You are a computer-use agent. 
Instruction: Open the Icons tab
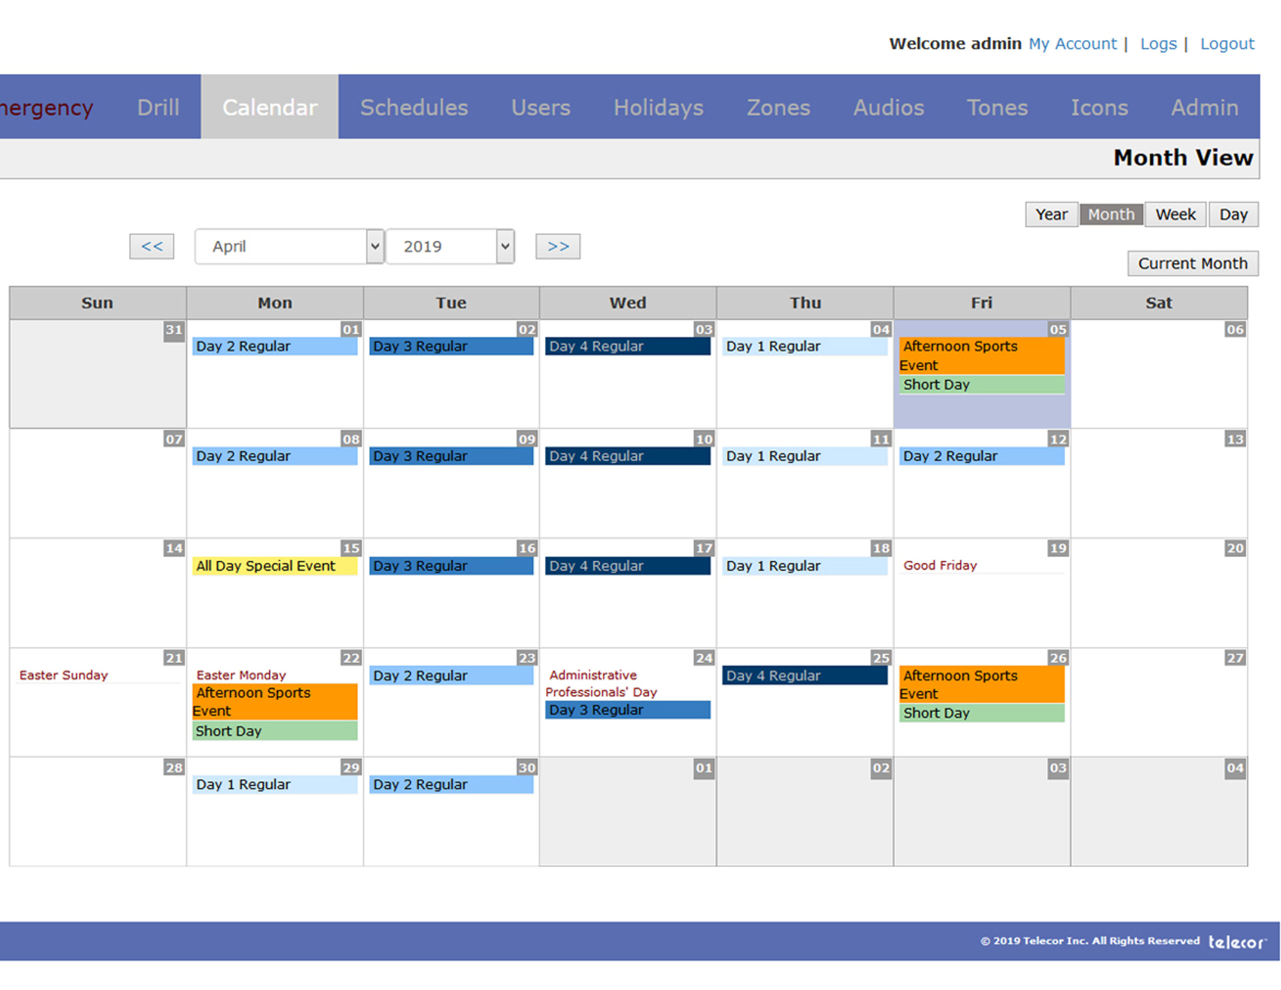(1099, 108)
